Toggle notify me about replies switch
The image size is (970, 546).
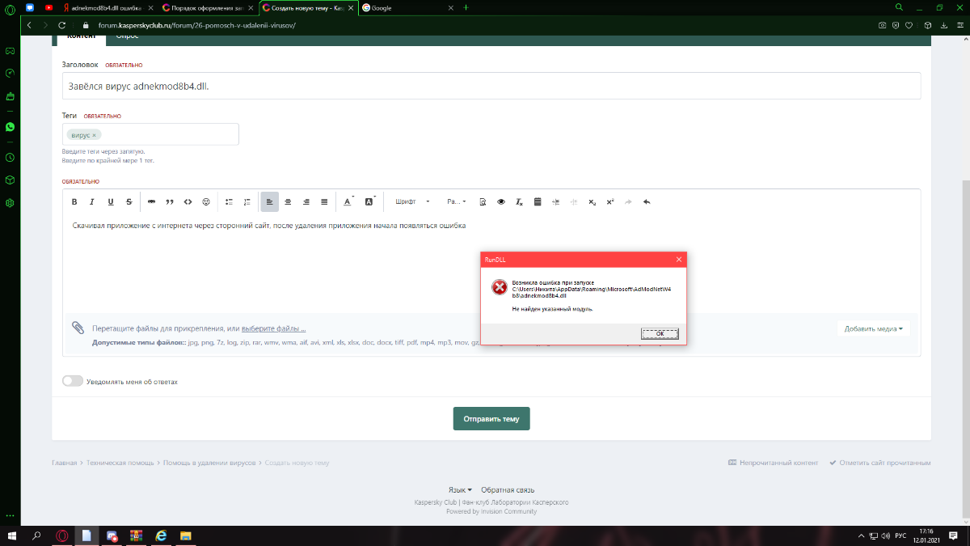tap(73, 381)
